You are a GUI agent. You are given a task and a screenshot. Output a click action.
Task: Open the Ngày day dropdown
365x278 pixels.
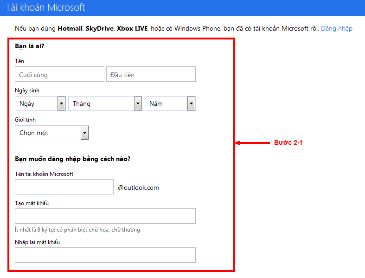(40, 103)
